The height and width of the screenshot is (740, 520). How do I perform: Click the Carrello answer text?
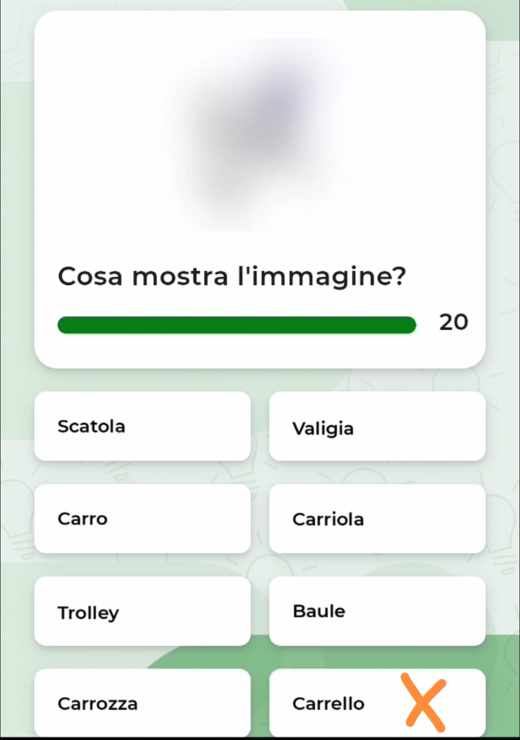click(328, 703)
